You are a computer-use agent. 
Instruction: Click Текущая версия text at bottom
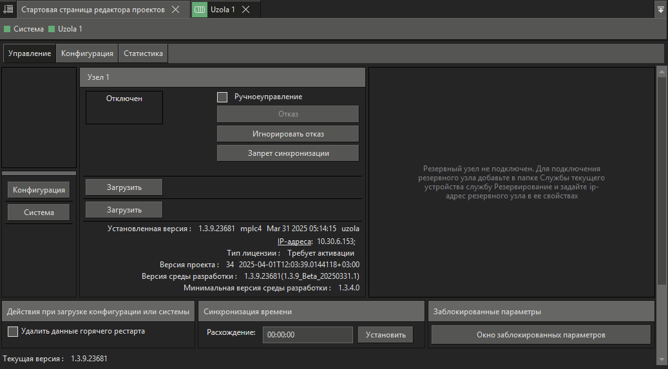55,359
